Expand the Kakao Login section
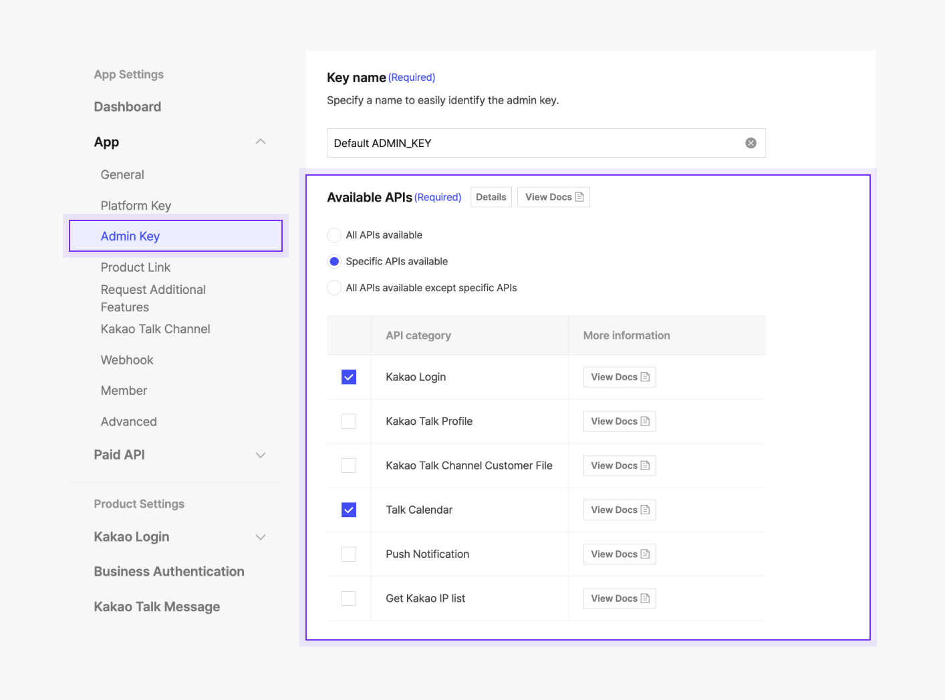The height and width of the screenshot is (700, 945). pyautogui.click(x=261, y=536)
